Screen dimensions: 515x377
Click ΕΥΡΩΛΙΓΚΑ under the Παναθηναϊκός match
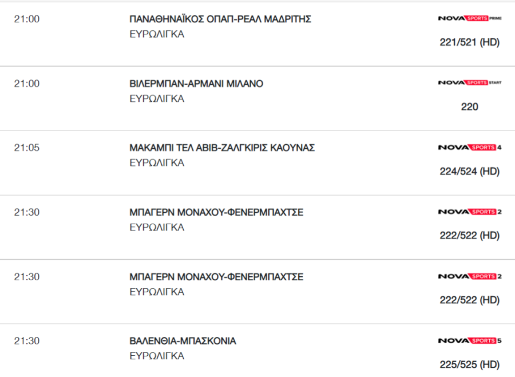pyautogui.click(x=157, y=34)
